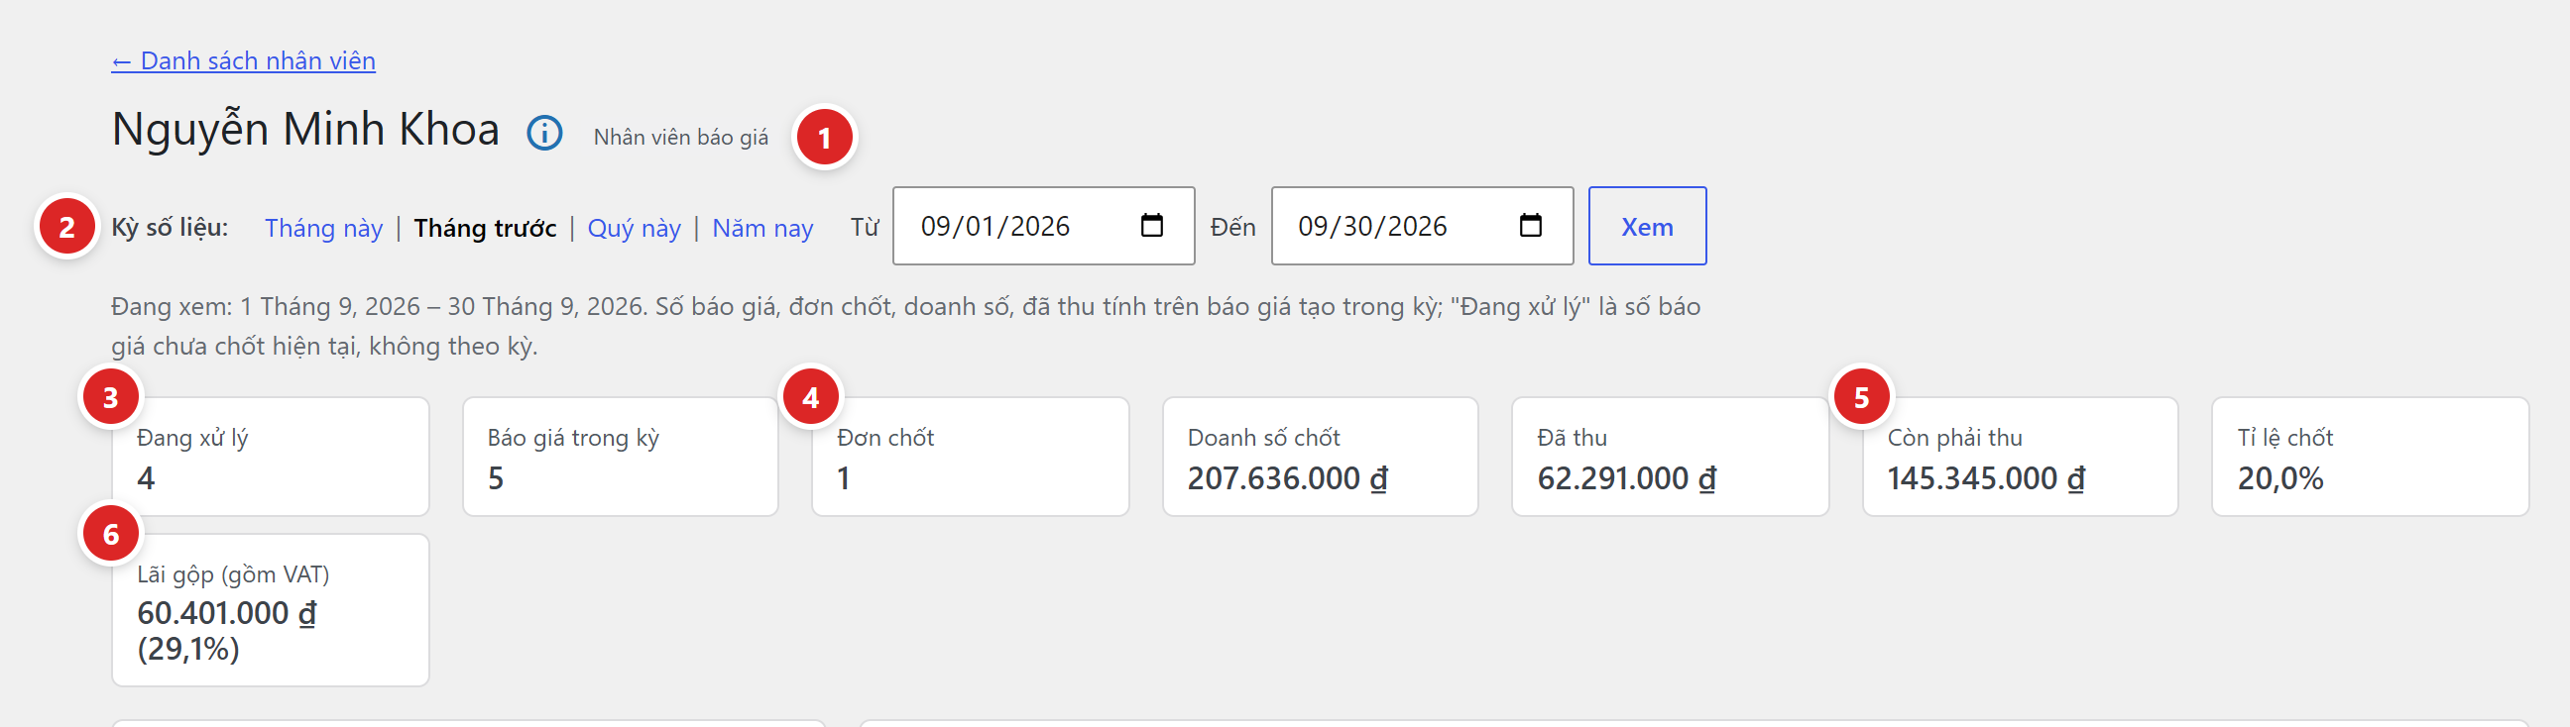Image resolution: width=2570 pixels, height=727 pixels.
Task: Select the Tháng này period filter
Action: [x=323, y=228]
